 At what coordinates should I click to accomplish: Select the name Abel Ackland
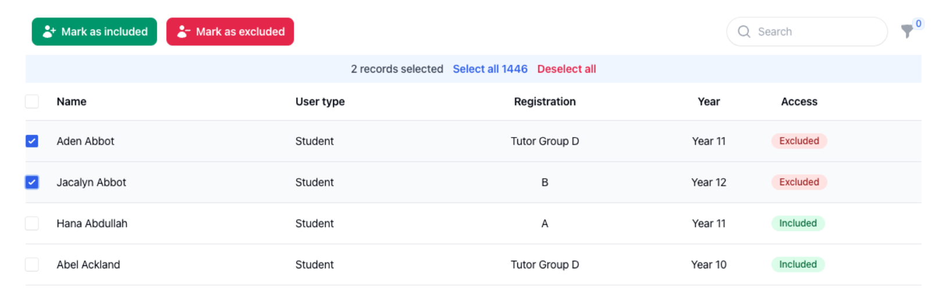pyautogui.click(x=88, y=265)
